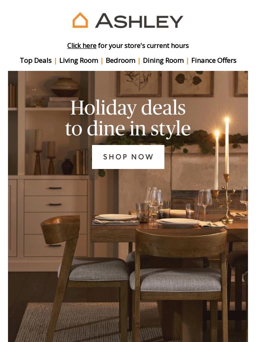Click the round ceramic vase on top shelf

click(65, 87)
